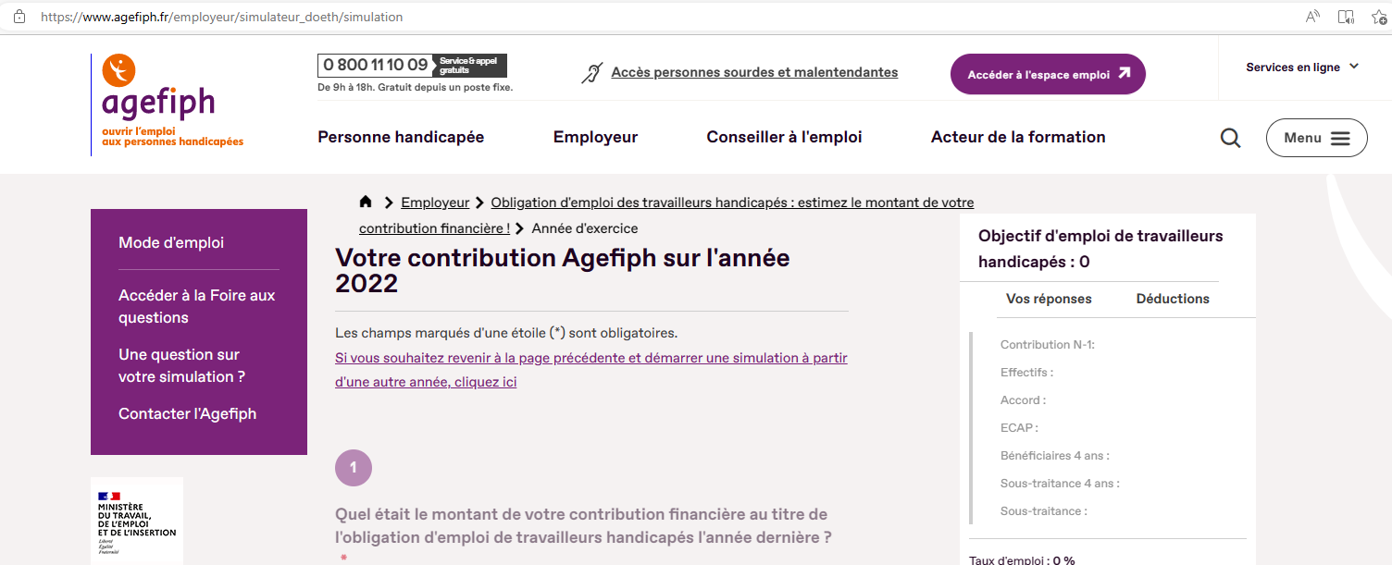Switch to the Déductions tab
Screen dimensions: 1392x565
[x=1173, y=299]
